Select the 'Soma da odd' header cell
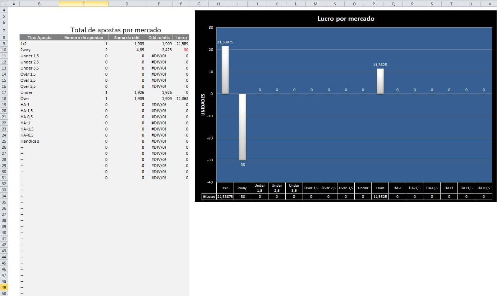The width and height of the screenshot is (497, 296). coord(126,38)
